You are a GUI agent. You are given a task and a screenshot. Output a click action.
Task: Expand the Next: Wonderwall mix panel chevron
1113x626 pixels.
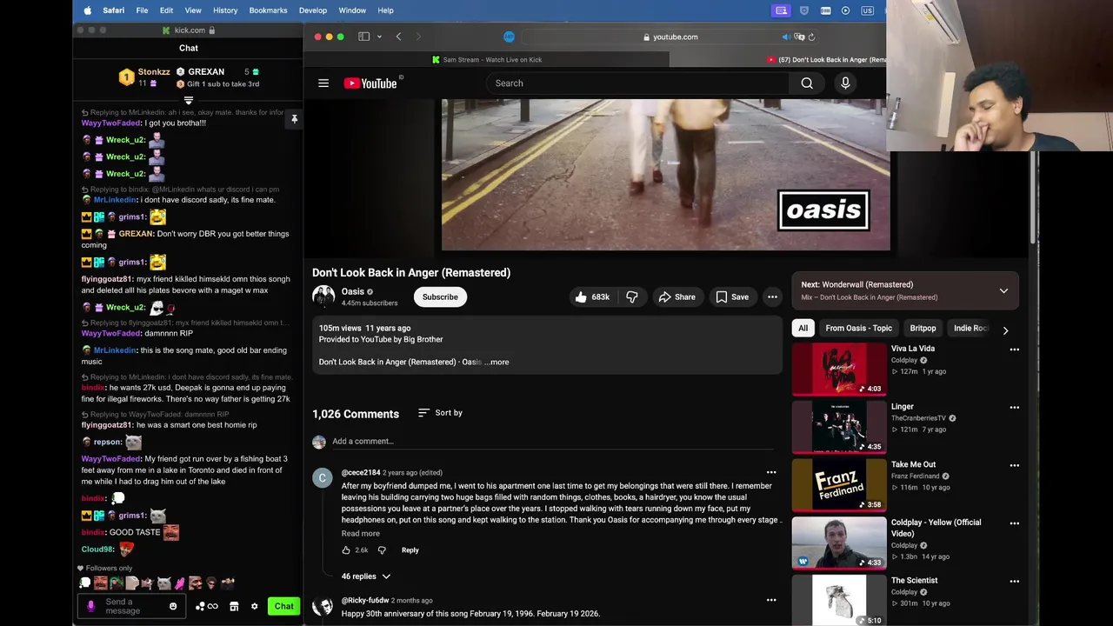1003,290
